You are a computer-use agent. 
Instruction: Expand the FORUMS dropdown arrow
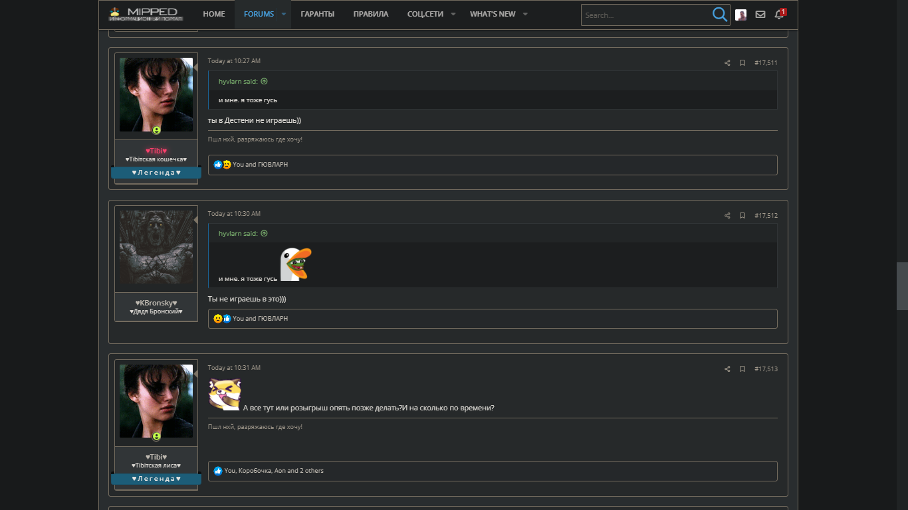point(284,14)
